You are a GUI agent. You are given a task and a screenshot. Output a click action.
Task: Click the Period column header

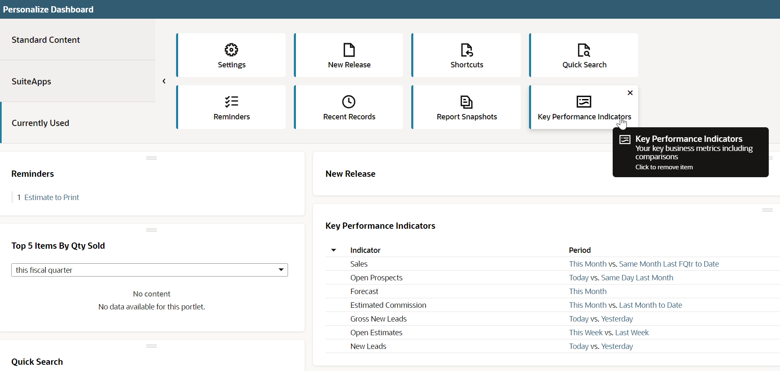(580, 250)
